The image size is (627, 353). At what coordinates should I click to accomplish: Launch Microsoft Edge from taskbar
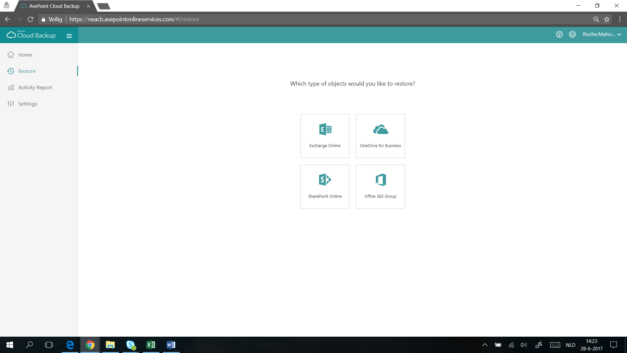(x=70, y=345)
